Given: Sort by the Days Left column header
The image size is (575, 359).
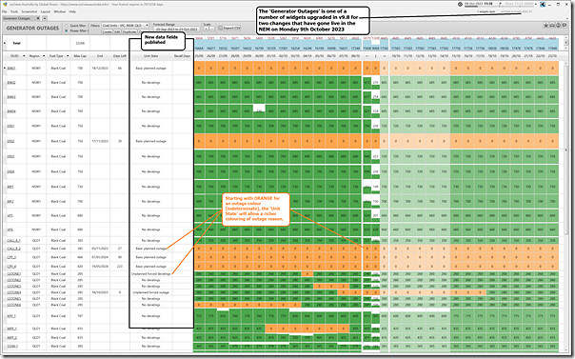Looking at the screenshot, I should tap(120, 56).
